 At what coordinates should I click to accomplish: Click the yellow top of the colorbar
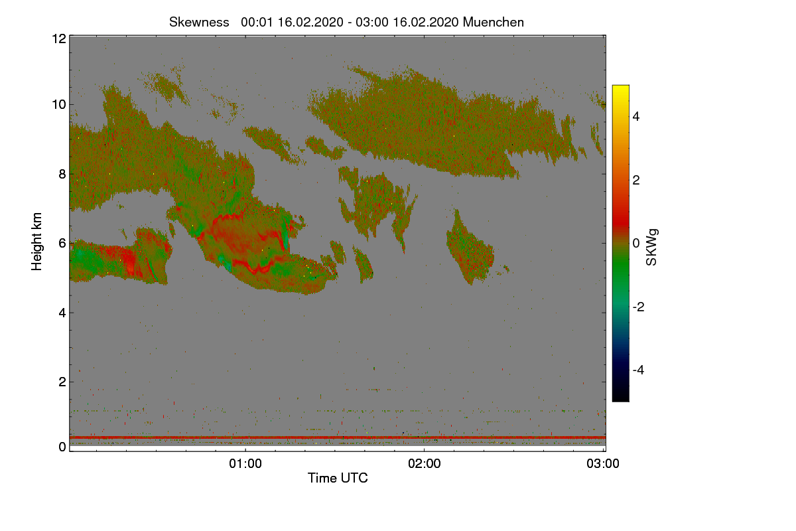click(x=620, y=92)
